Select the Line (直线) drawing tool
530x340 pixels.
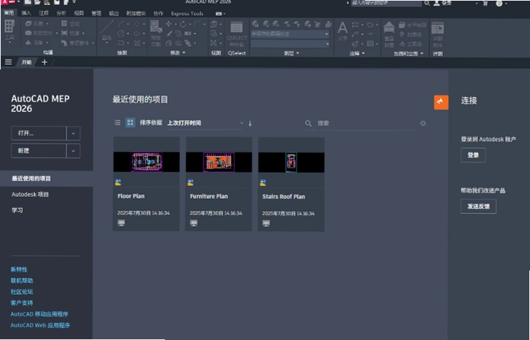coord(107,31)
